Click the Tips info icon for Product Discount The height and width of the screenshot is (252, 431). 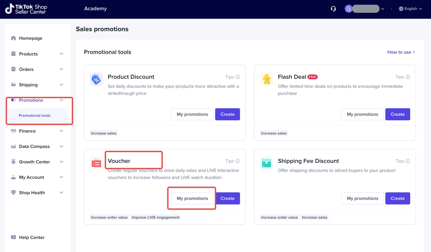point(238,77)
